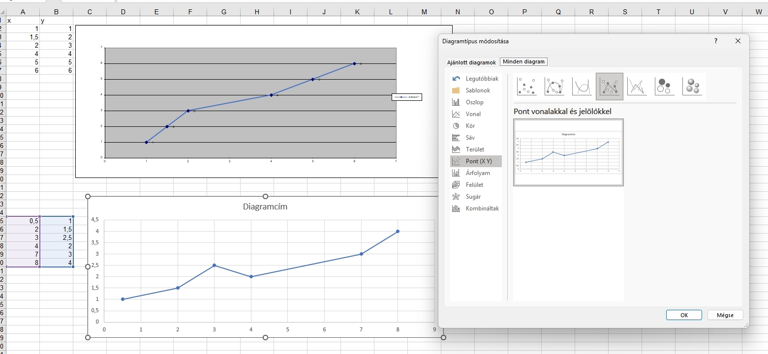Open the Legutóbbiak chart category
This screenshot has width=768, height=354.
pyautogui.click(x=476, y=79)
